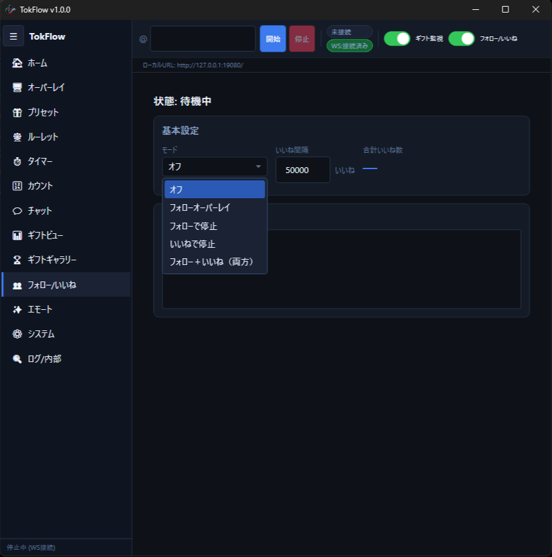Click the タイマー stopwatch icon
Image resolution: width=552 pixels, height=557 pixels.
pyautogui.click(x=17, y=161)
